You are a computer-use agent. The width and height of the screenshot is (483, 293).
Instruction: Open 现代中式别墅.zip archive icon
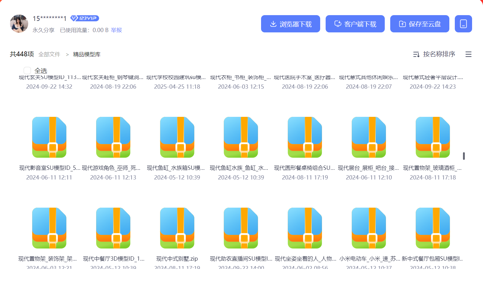pos(177,228)
